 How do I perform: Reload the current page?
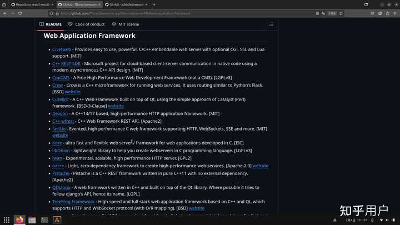click(20, 13)
